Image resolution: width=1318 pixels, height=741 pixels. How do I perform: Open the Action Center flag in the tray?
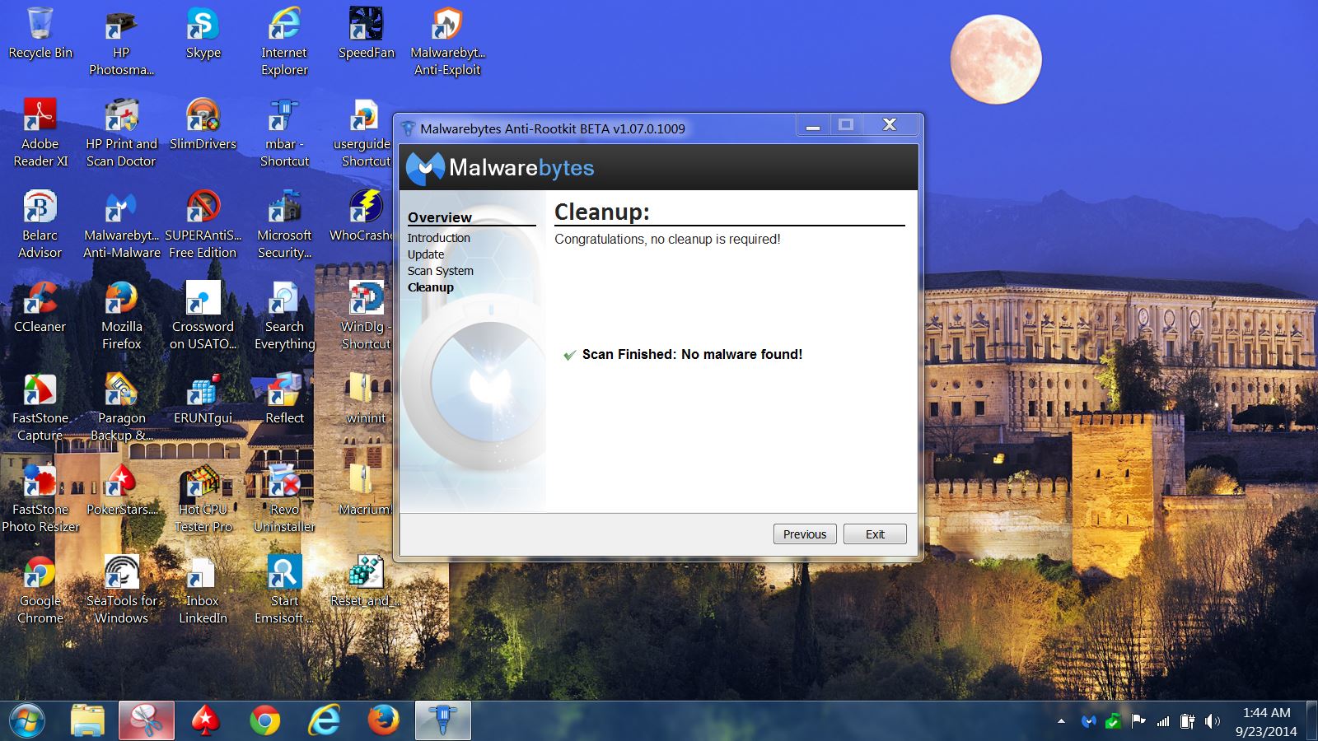[x=1138, y=721]
